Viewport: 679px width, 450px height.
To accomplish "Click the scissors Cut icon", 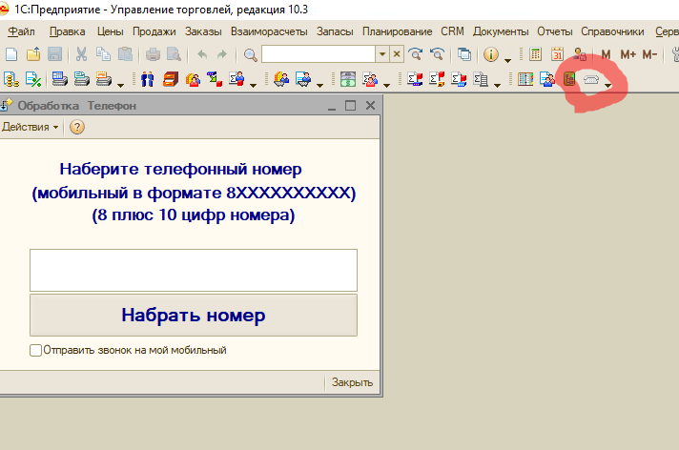I will click(81, 54).
